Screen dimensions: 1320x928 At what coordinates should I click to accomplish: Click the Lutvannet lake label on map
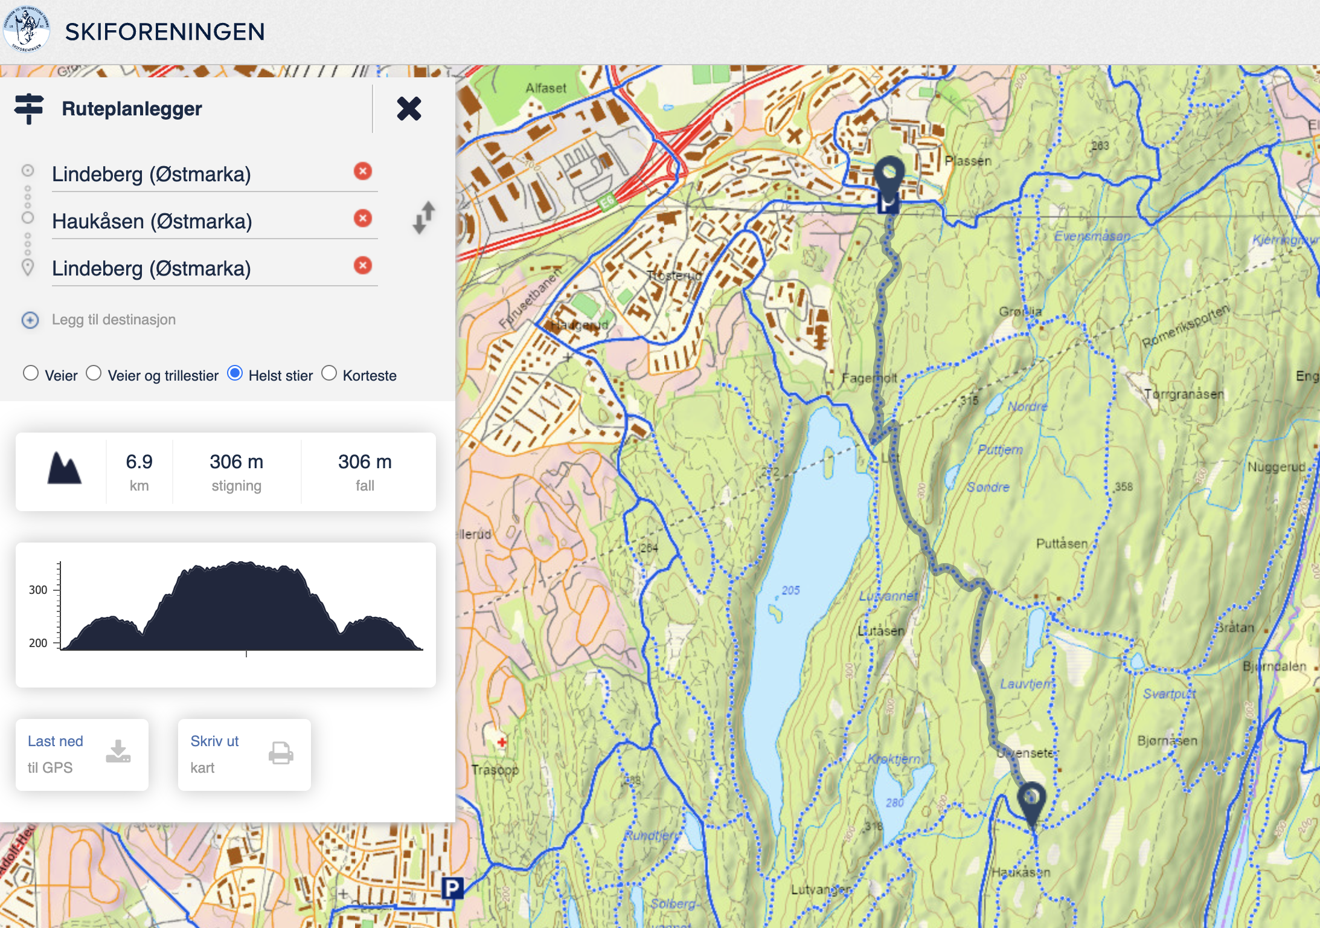click(x=888, y=596)
